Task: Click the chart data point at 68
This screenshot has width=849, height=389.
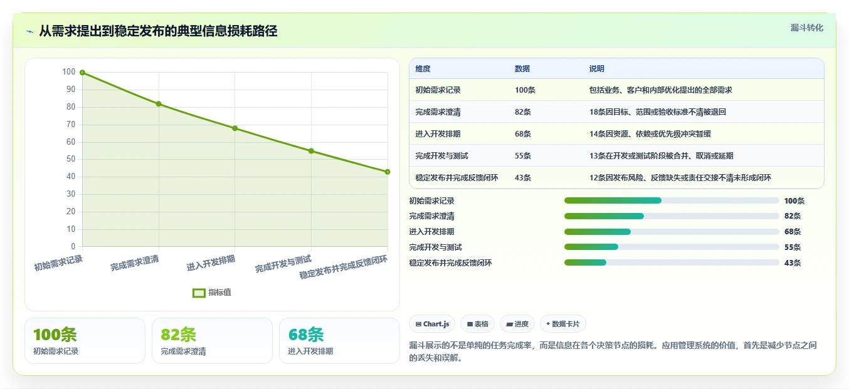Action: (x=235, y=128)
